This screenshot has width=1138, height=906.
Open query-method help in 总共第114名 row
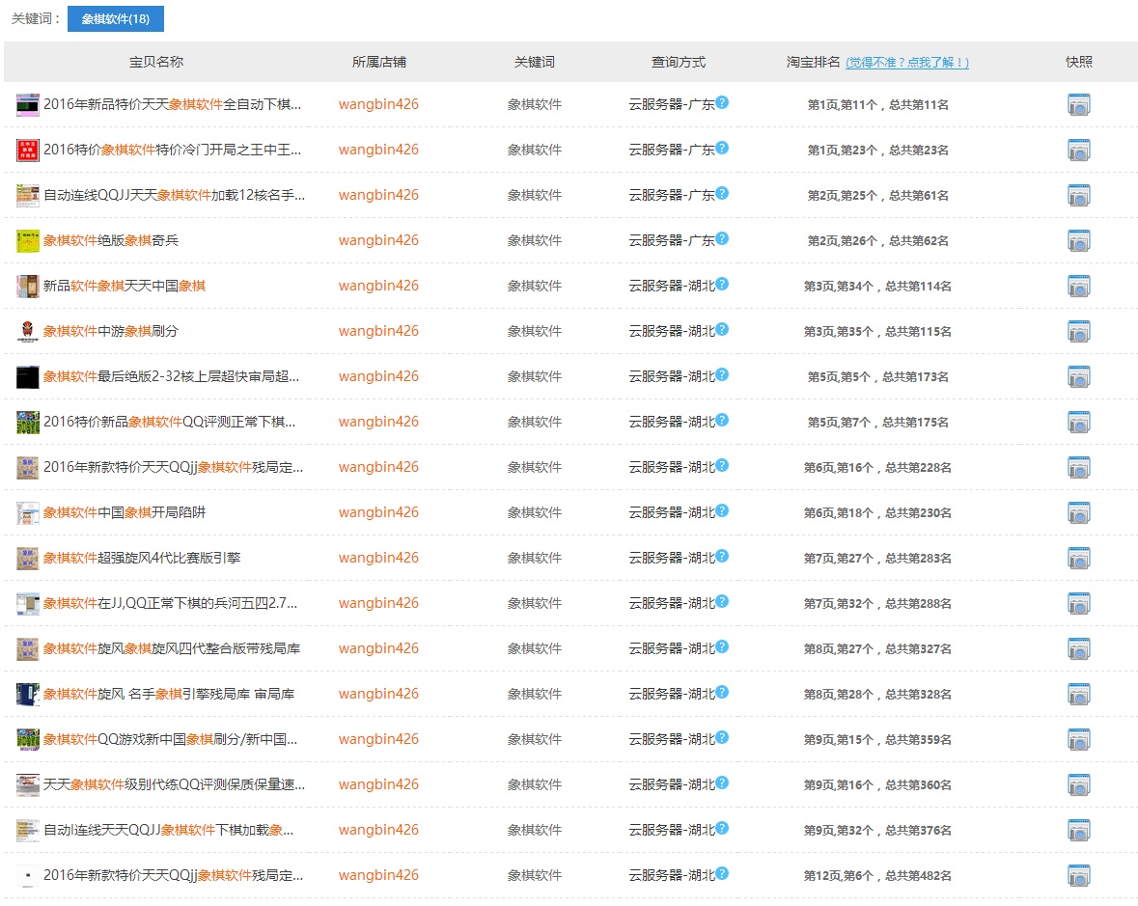[x=722, y=284]
